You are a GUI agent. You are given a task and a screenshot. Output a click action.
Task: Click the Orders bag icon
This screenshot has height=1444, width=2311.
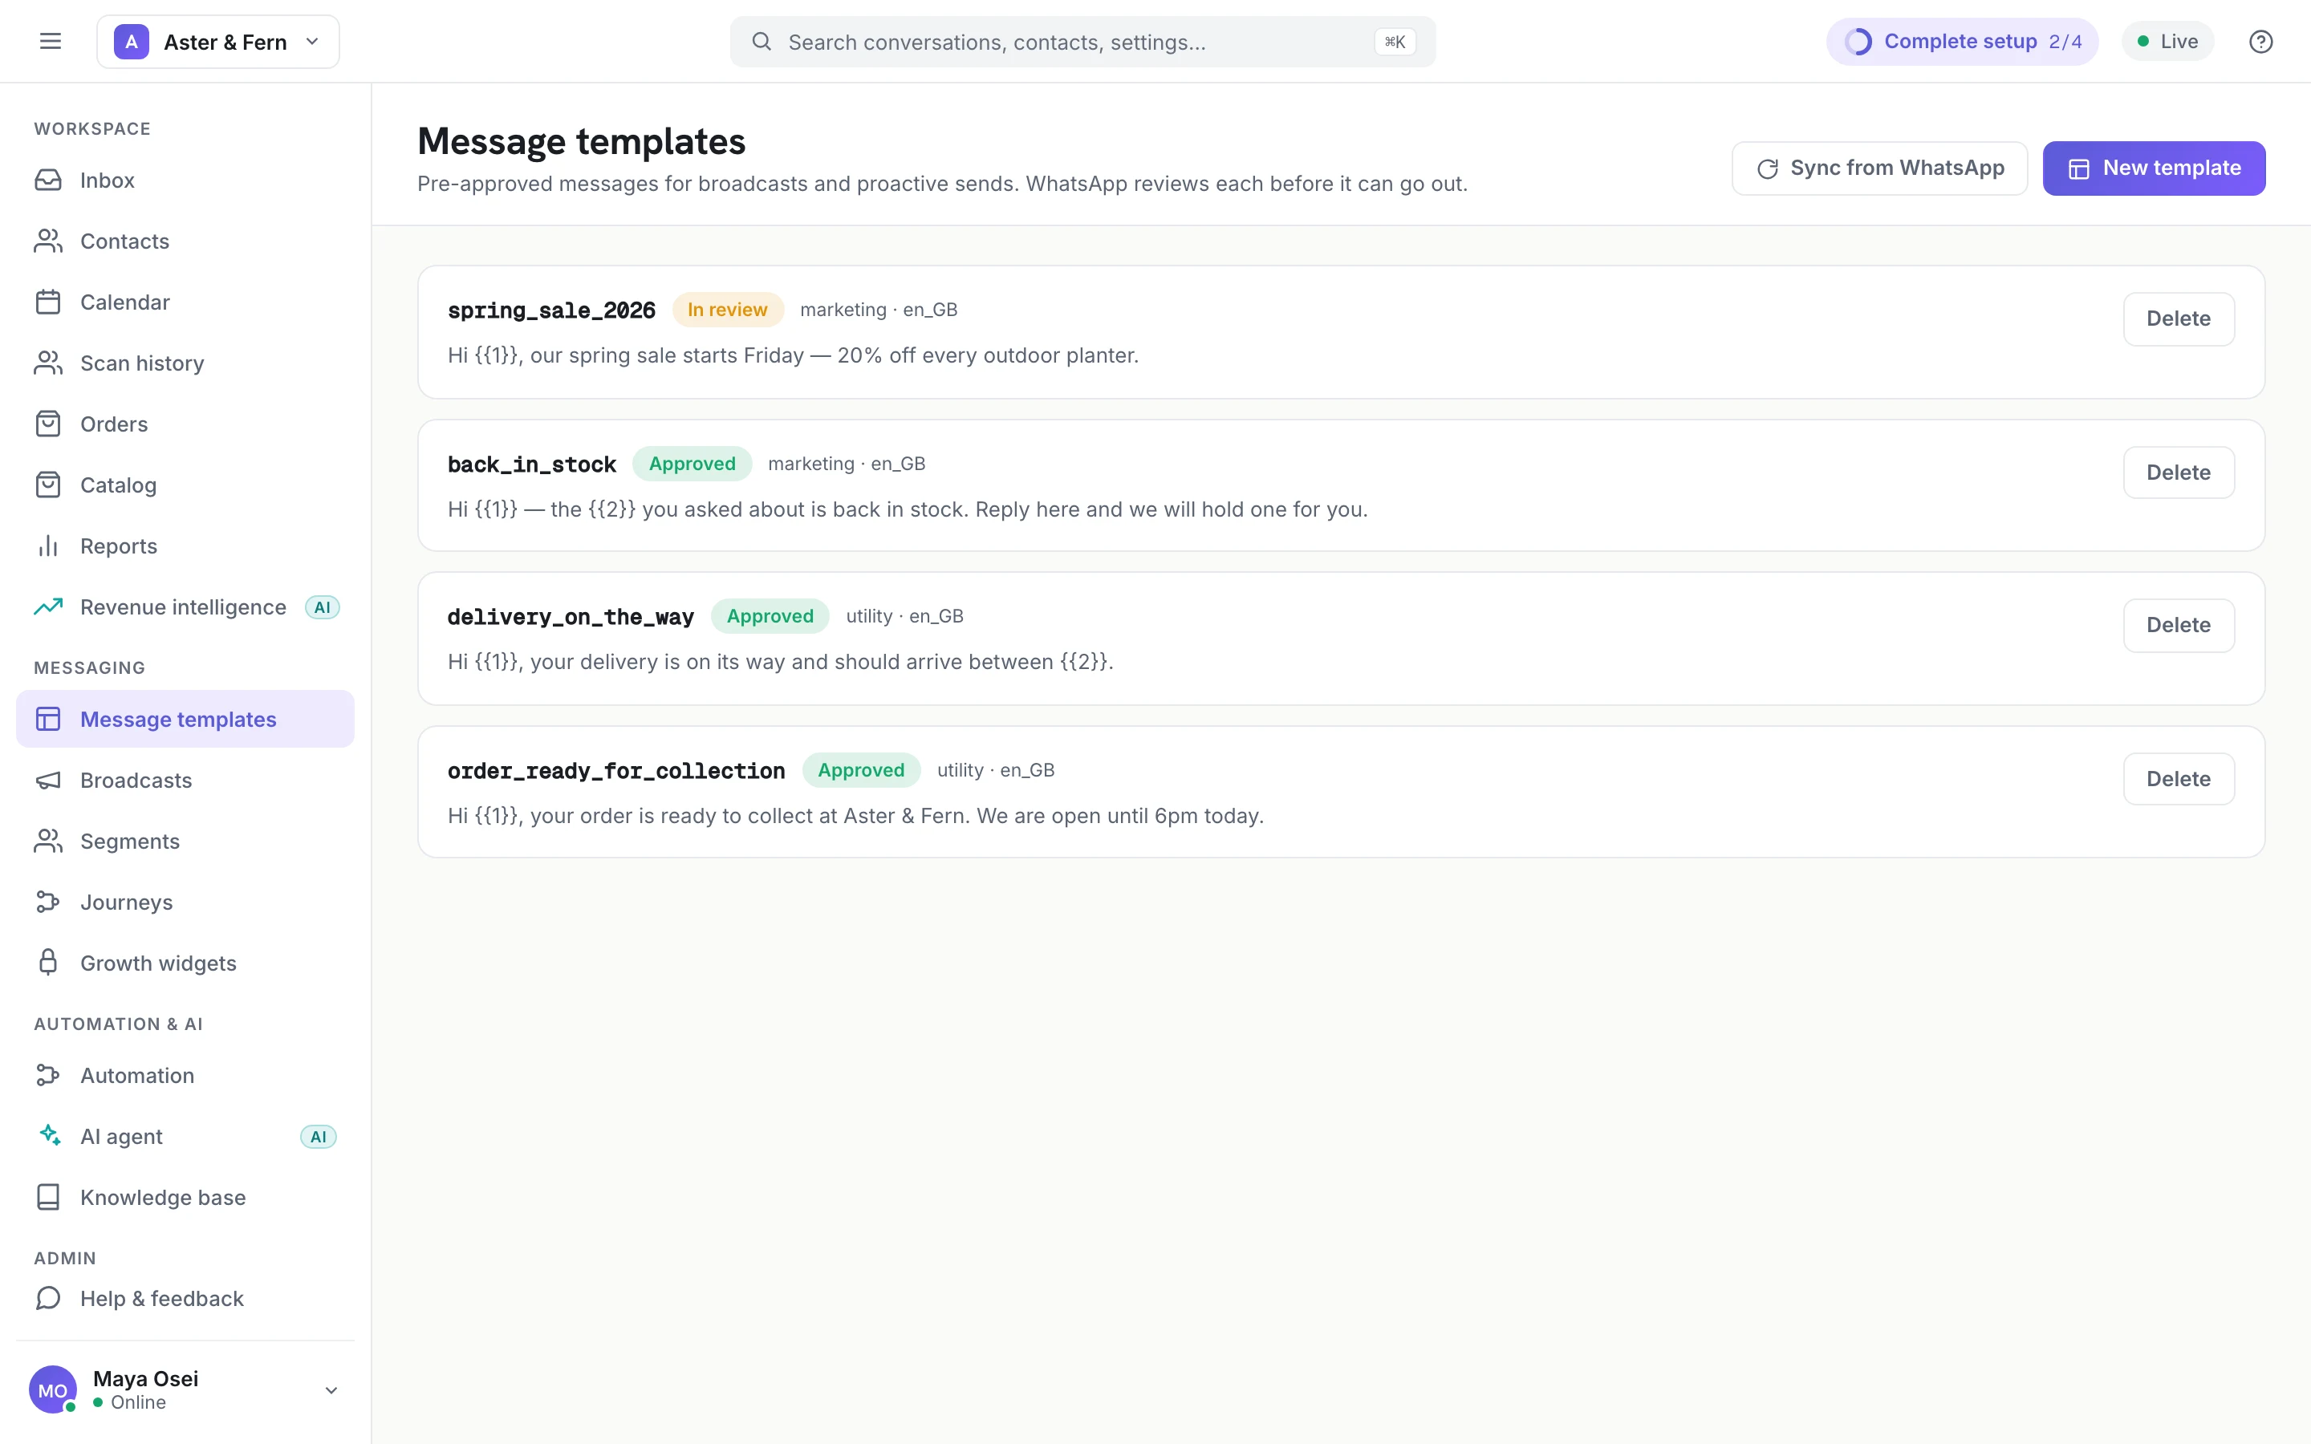tap(48, 424)
